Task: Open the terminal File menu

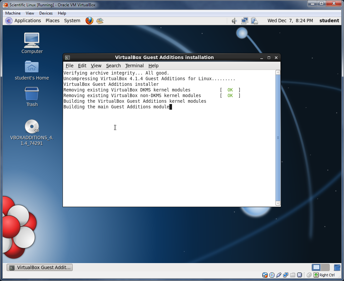Action: click(69, 66)
